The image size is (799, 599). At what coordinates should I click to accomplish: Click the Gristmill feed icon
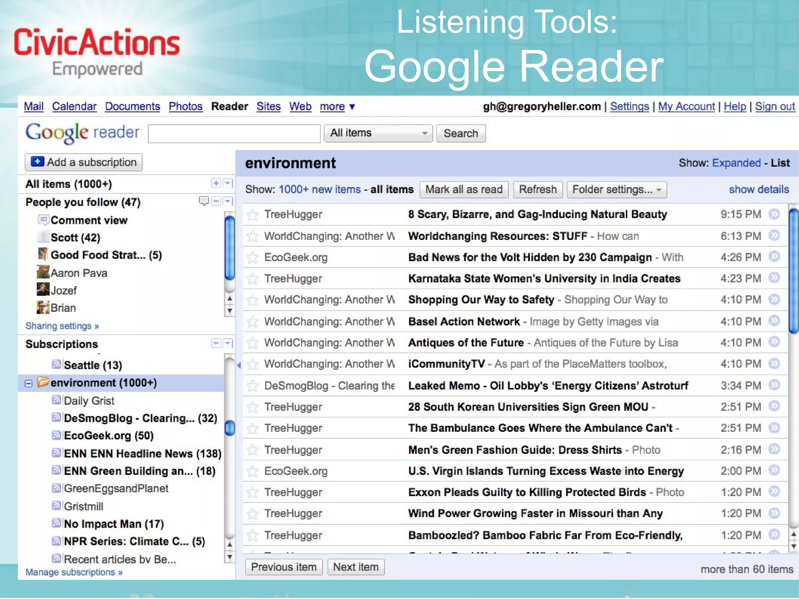[57, 506]
